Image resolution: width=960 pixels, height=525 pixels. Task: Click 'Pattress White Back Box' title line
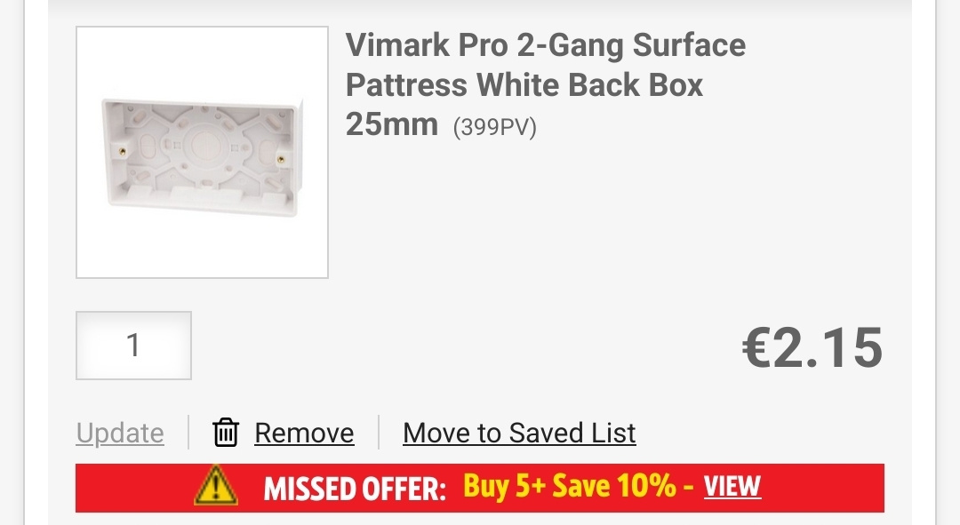pos(524,84)
